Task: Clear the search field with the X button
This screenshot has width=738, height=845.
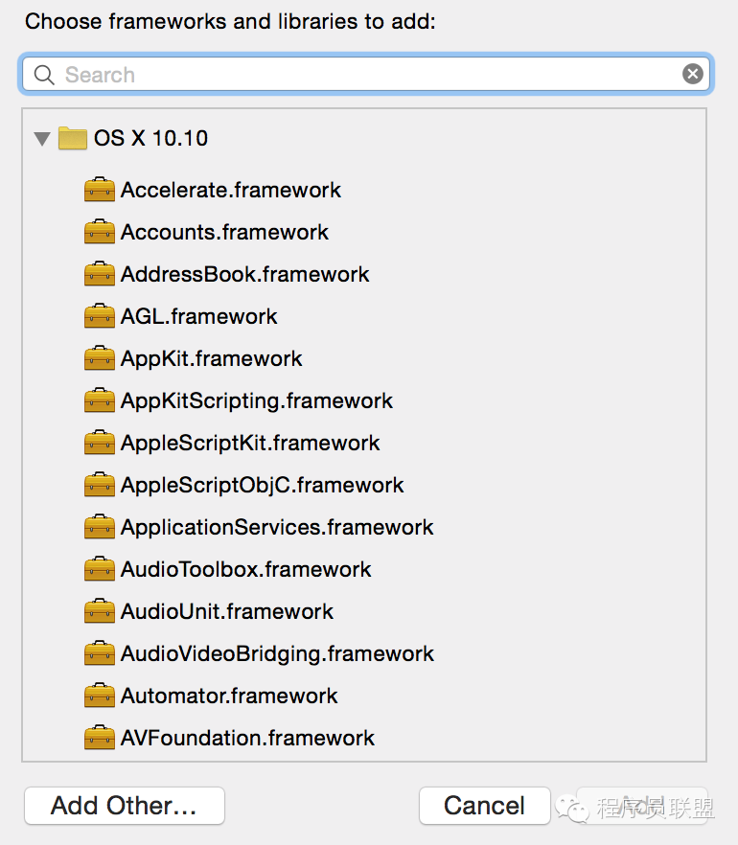Action: (x=693, y=74)
